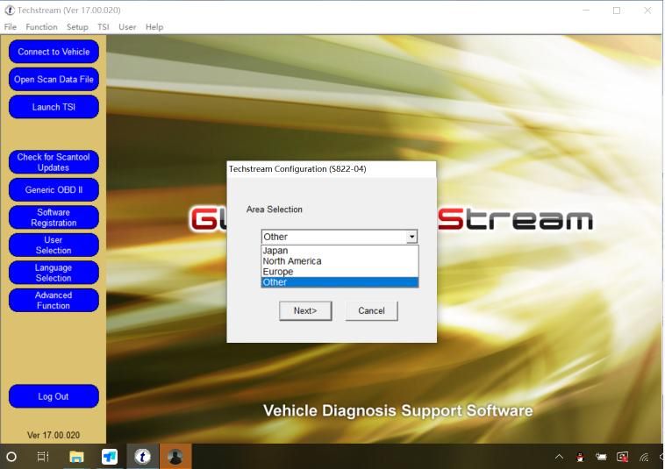Click Connect to Vehicle button
The height and width of the screenshot is (469, 665).
click(x=54, y=52)
